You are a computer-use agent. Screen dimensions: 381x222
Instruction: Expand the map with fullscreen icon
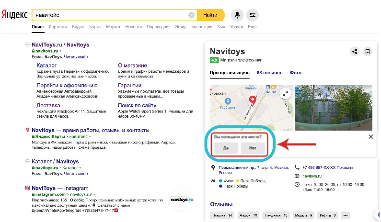click(285, 94)
